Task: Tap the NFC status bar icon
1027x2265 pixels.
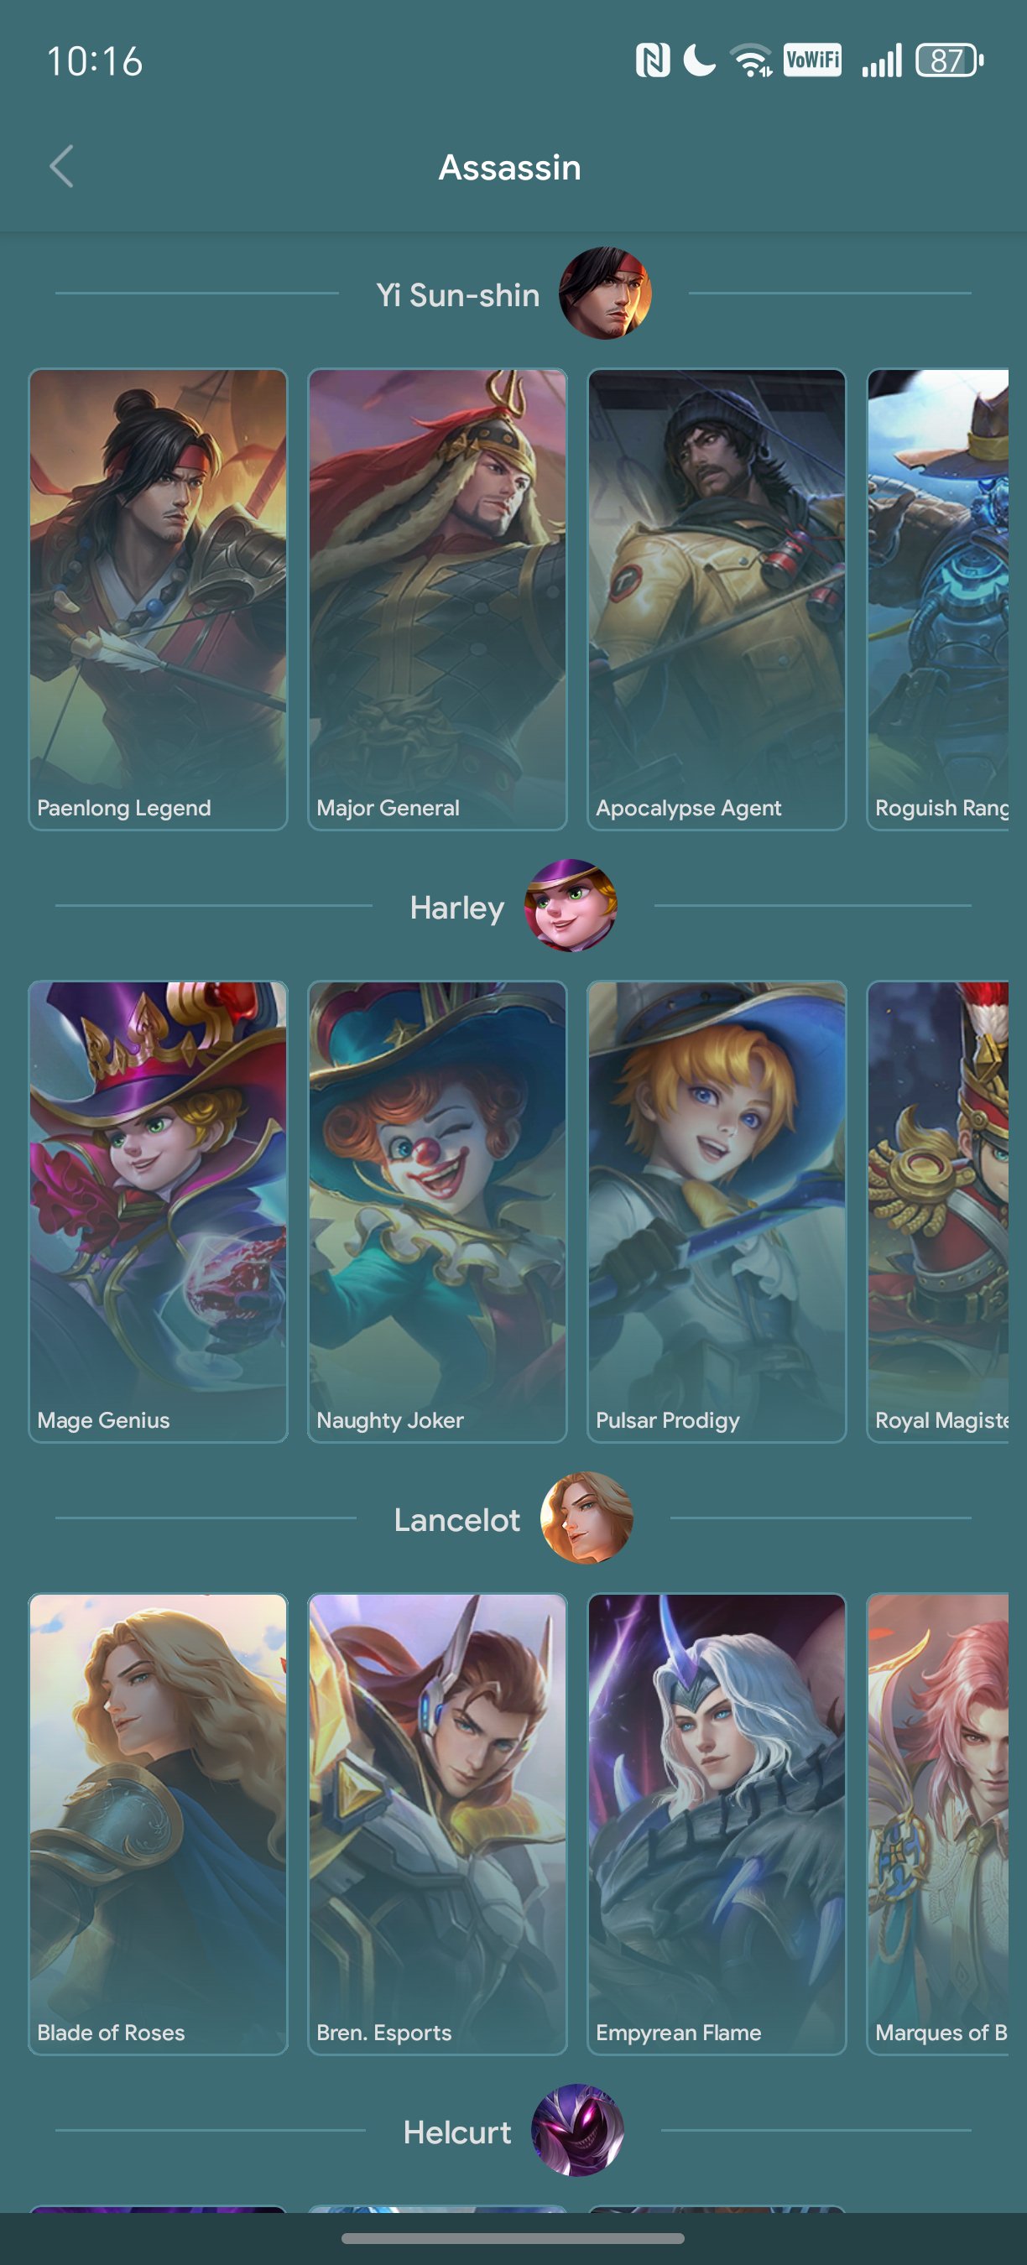Action: (653, 60)
